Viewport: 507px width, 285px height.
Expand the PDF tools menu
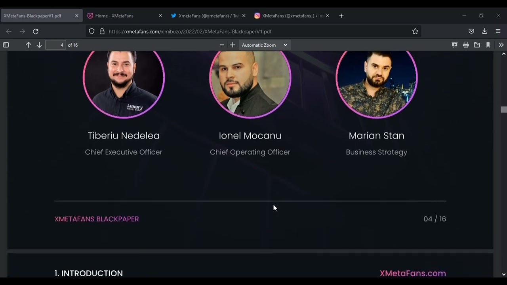(501, 45)
